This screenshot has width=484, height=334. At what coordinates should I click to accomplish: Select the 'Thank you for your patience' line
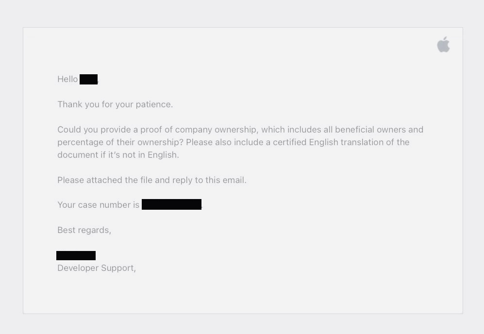[115, 104]
